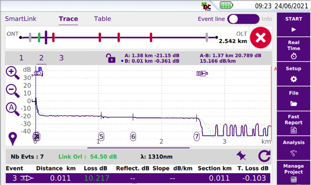Select event marker 5 on the graph

tap(101, 136)
